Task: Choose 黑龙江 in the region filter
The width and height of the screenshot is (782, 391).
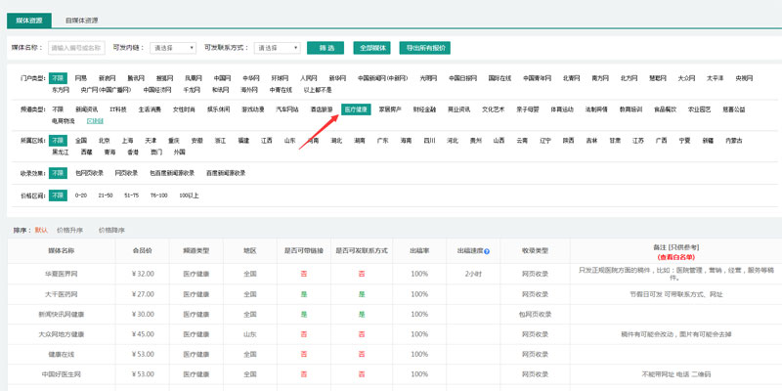Action: pos(61,152)
